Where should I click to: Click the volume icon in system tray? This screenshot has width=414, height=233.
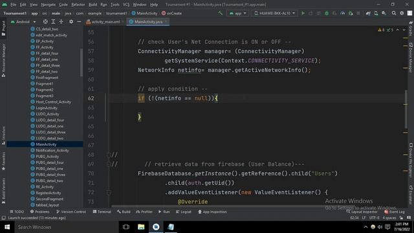click(x=380, y=227)
